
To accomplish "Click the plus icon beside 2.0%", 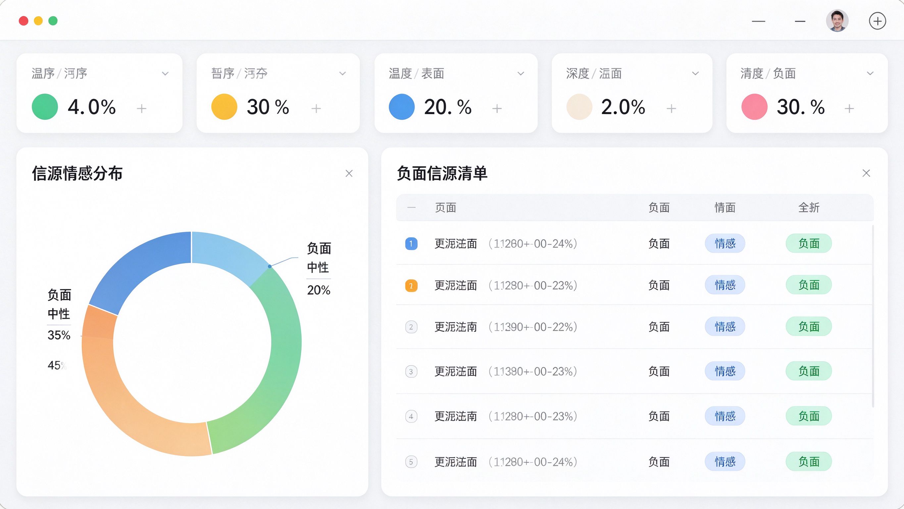I will [x=671, y=109].
